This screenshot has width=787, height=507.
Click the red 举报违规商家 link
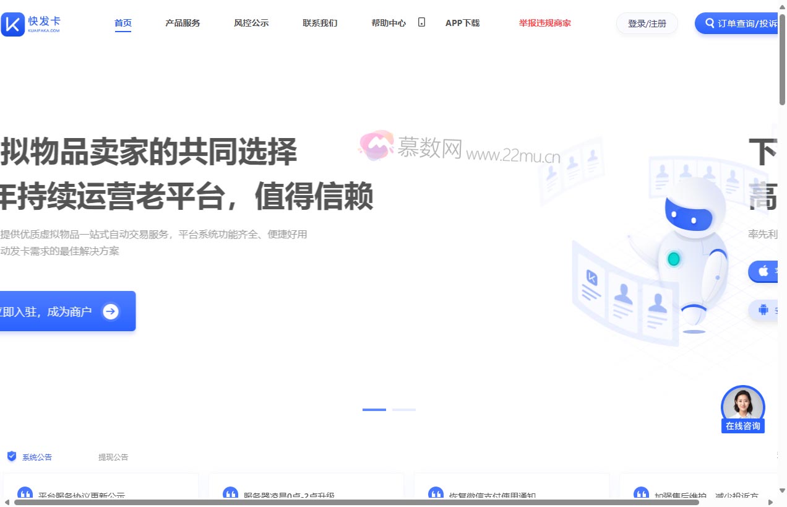pyautogui.click(x=544, y=22)
